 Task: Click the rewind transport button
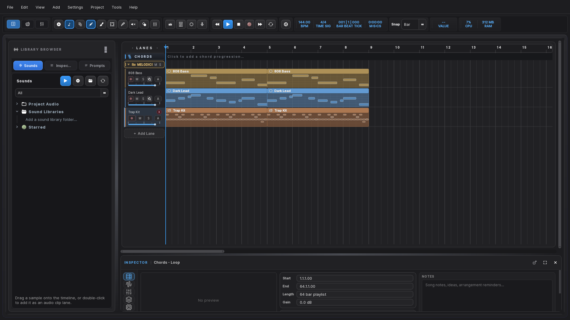pyautogui.click(x=217, y=24)
